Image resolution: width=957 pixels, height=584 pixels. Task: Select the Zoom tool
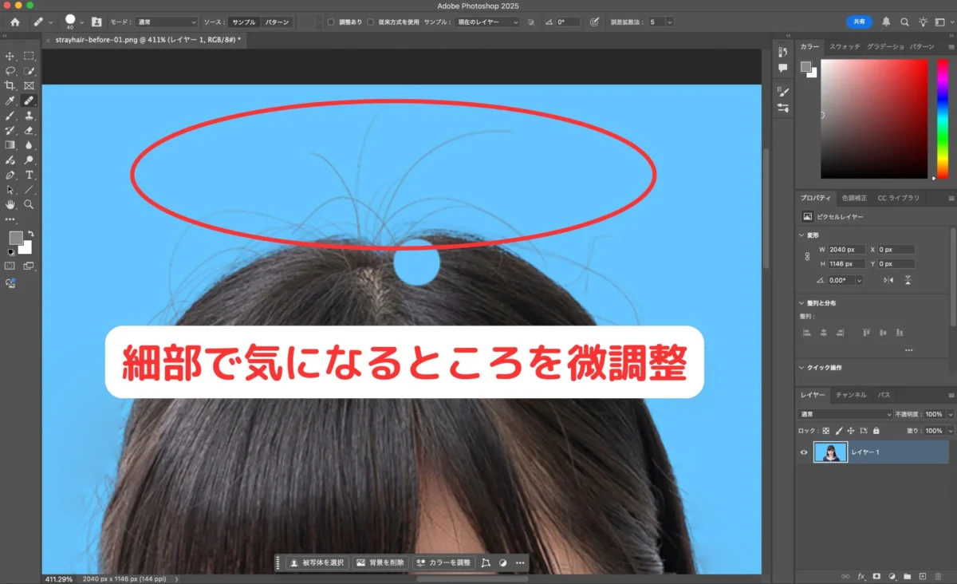(x=29, y=204)
